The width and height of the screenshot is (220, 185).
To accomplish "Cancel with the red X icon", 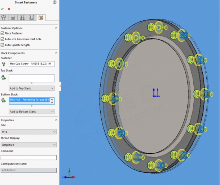I will pyautogui.click(x=9, y=9).
